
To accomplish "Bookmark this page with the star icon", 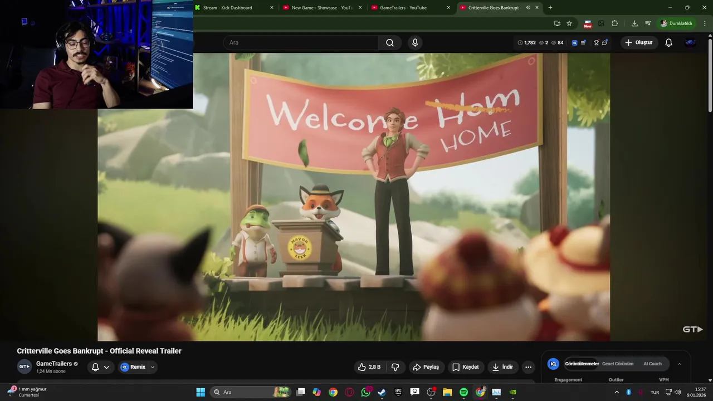I will pyautogui.click(x=569, y=23).
